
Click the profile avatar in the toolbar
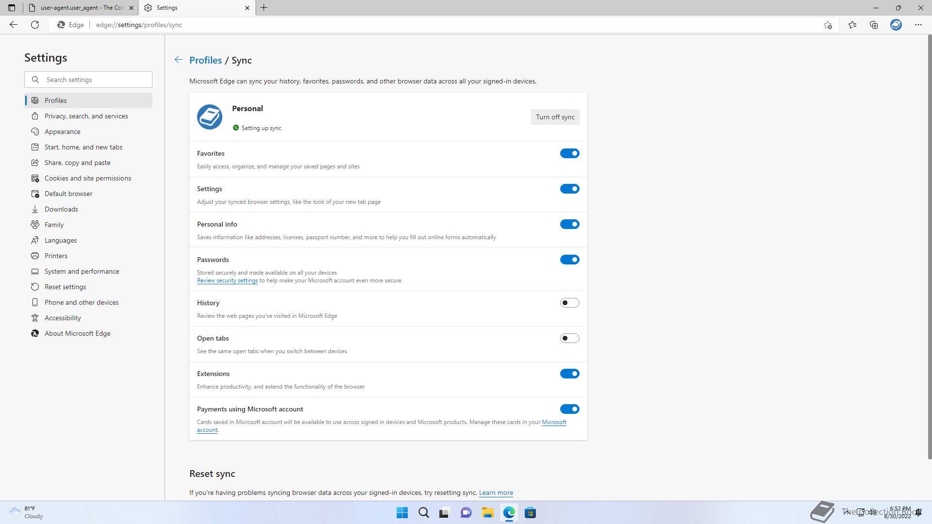pyautogui.click(x=896, y=25)
